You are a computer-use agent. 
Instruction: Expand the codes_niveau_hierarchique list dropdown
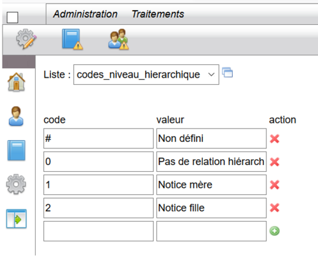(x=146, y=75)
